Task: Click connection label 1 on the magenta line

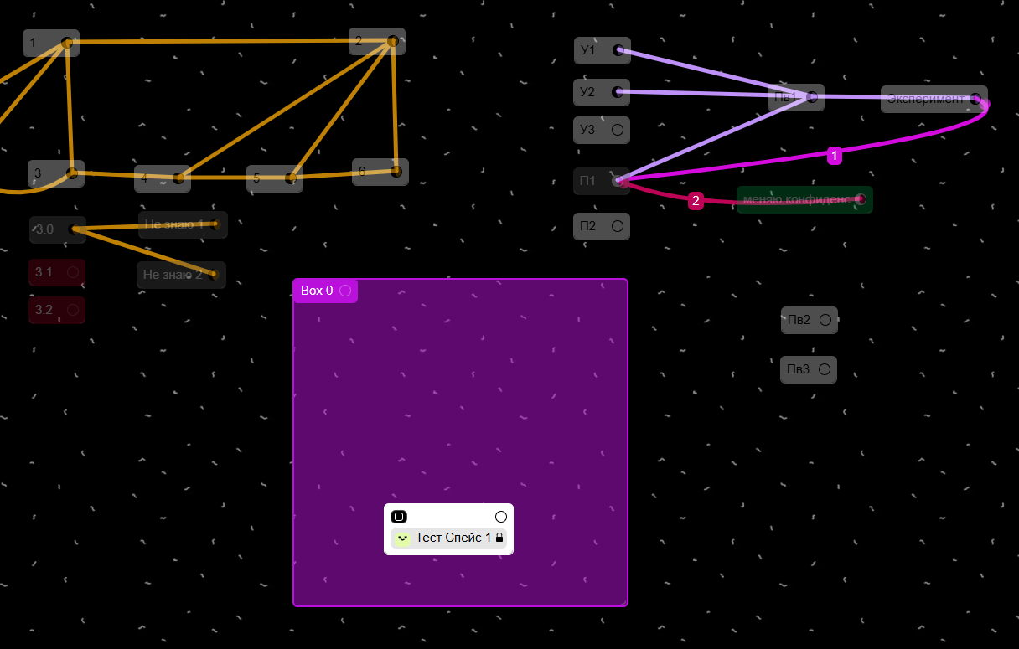Action: 834,155
